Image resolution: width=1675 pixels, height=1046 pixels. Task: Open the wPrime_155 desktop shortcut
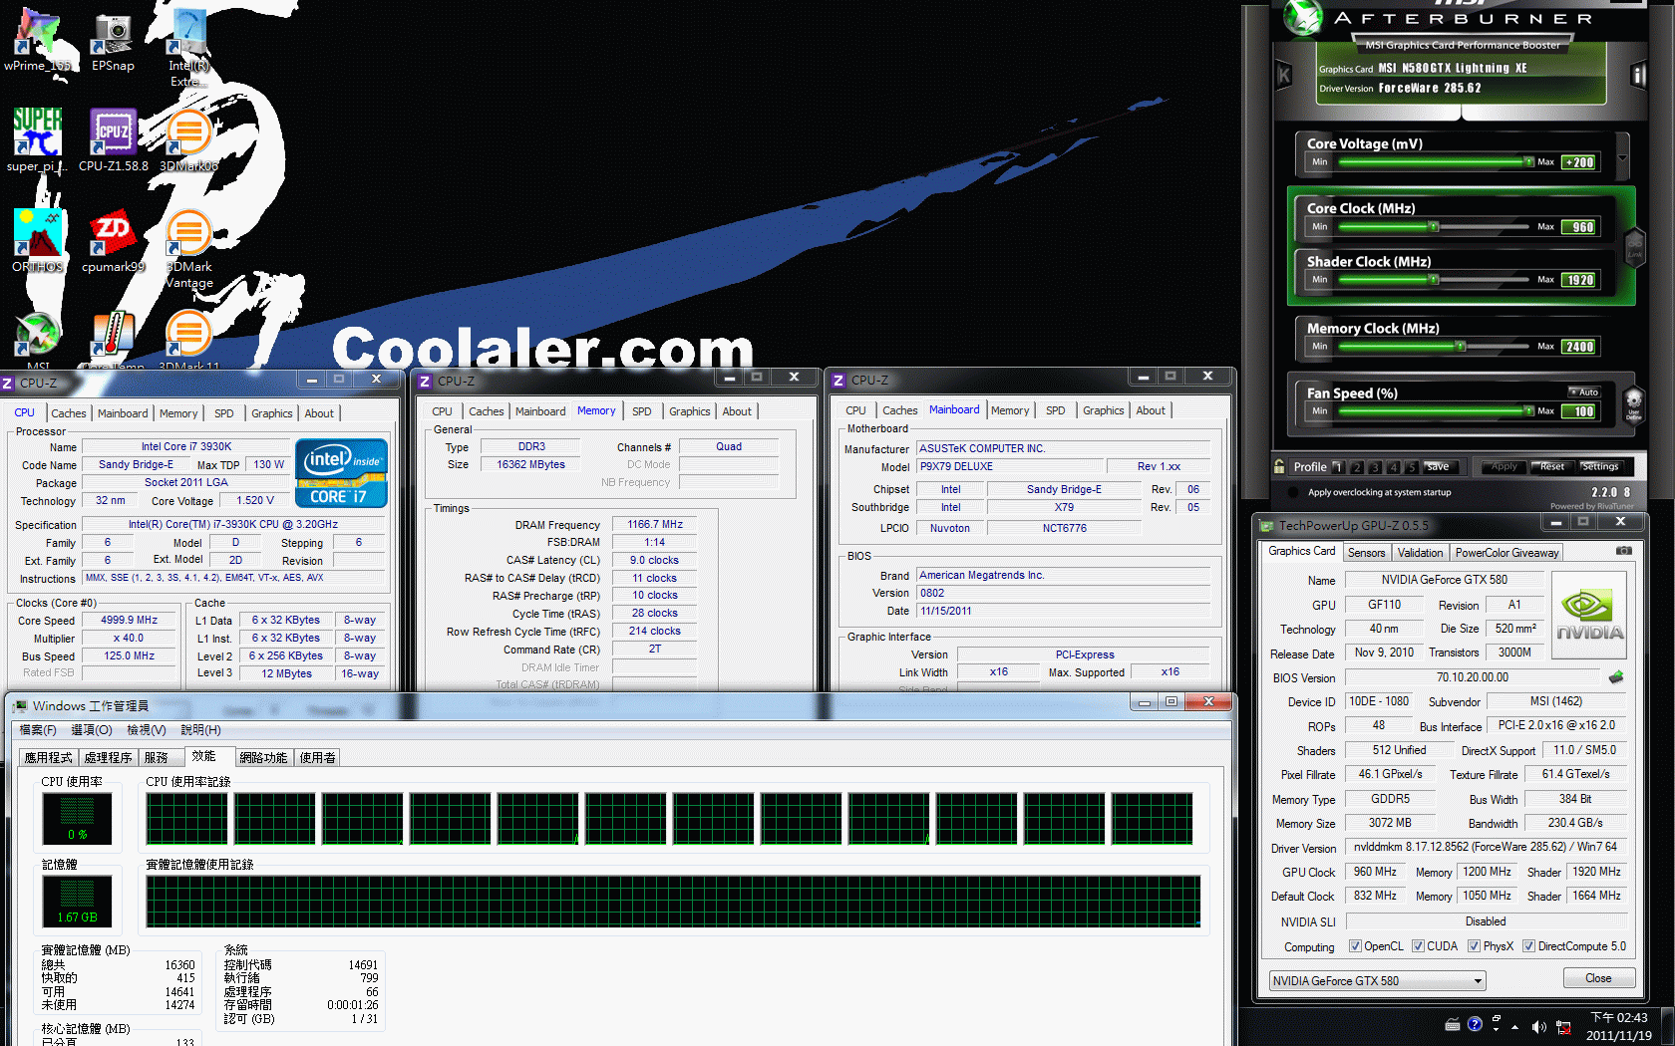click(x=38, y=42)
